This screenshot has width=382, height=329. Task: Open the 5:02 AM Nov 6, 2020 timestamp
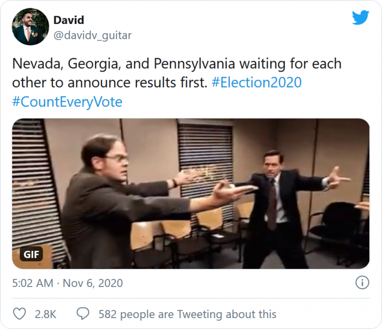click(x=67, y=283)
